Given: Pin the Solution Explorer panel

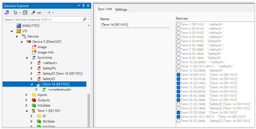Looking at the screenshot, I should click(x=83, y=6).
